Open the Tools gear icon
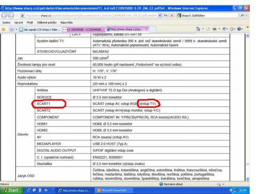Image resolution: width=259 pixels, height=194 pixels. [x=231, y=29]
